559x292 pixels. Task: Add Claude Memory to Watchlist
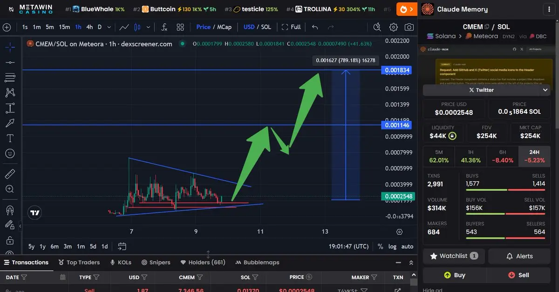click(x=454, y=256)
